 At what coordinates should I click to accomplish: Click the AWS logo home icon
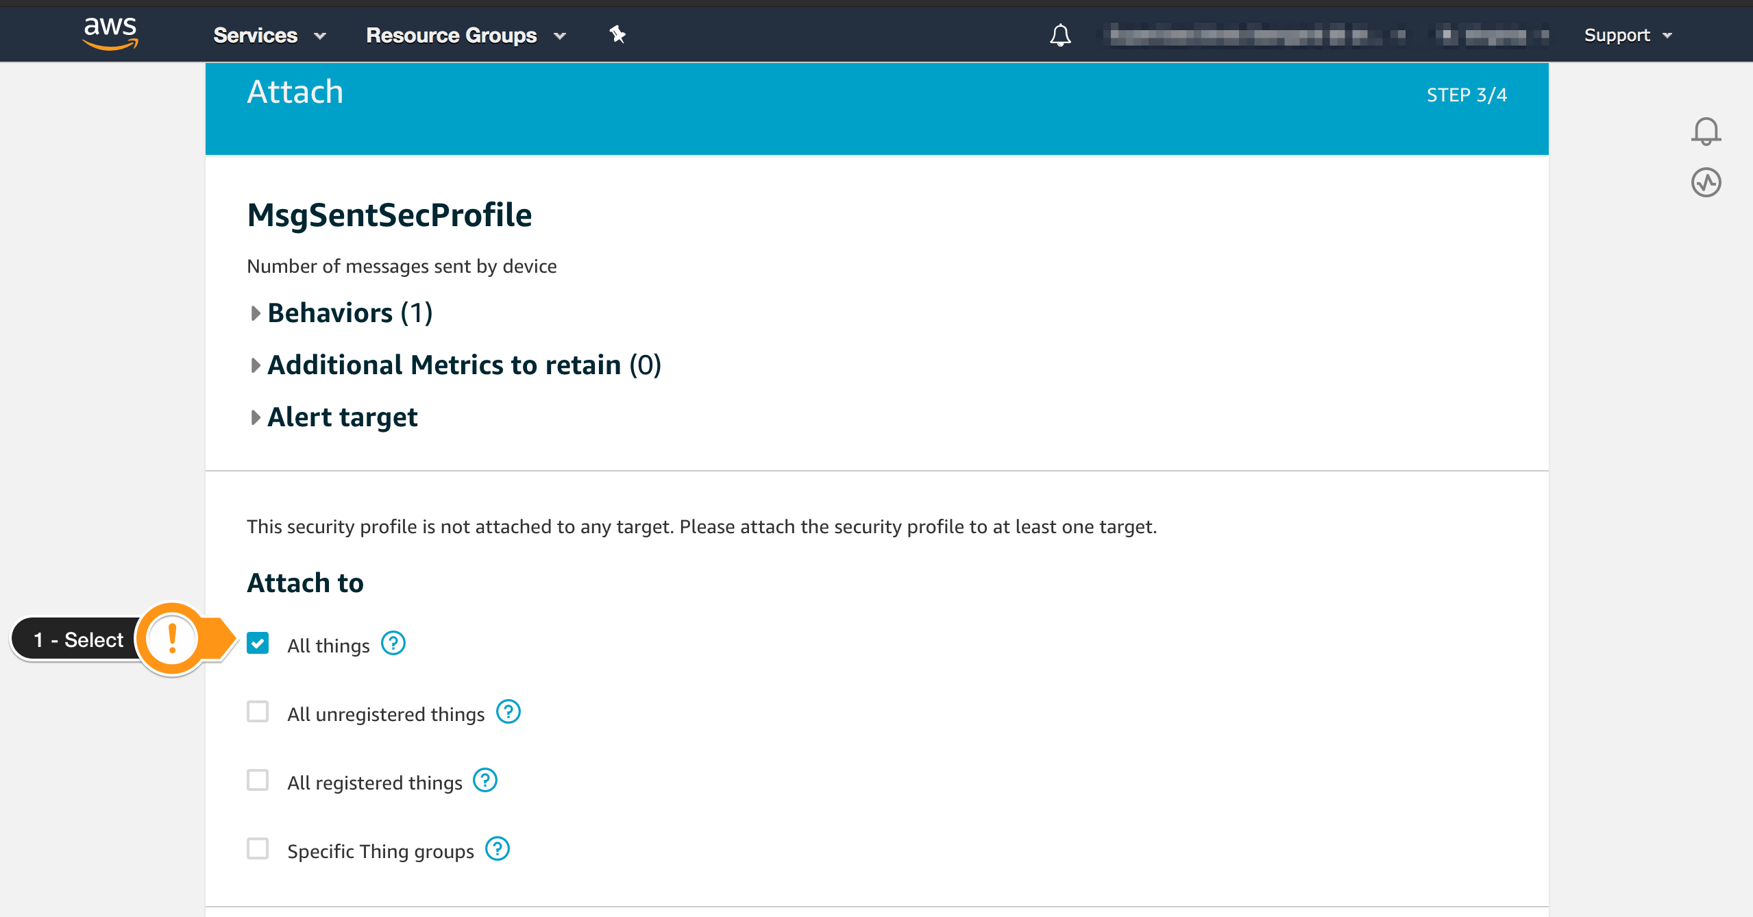110,34
